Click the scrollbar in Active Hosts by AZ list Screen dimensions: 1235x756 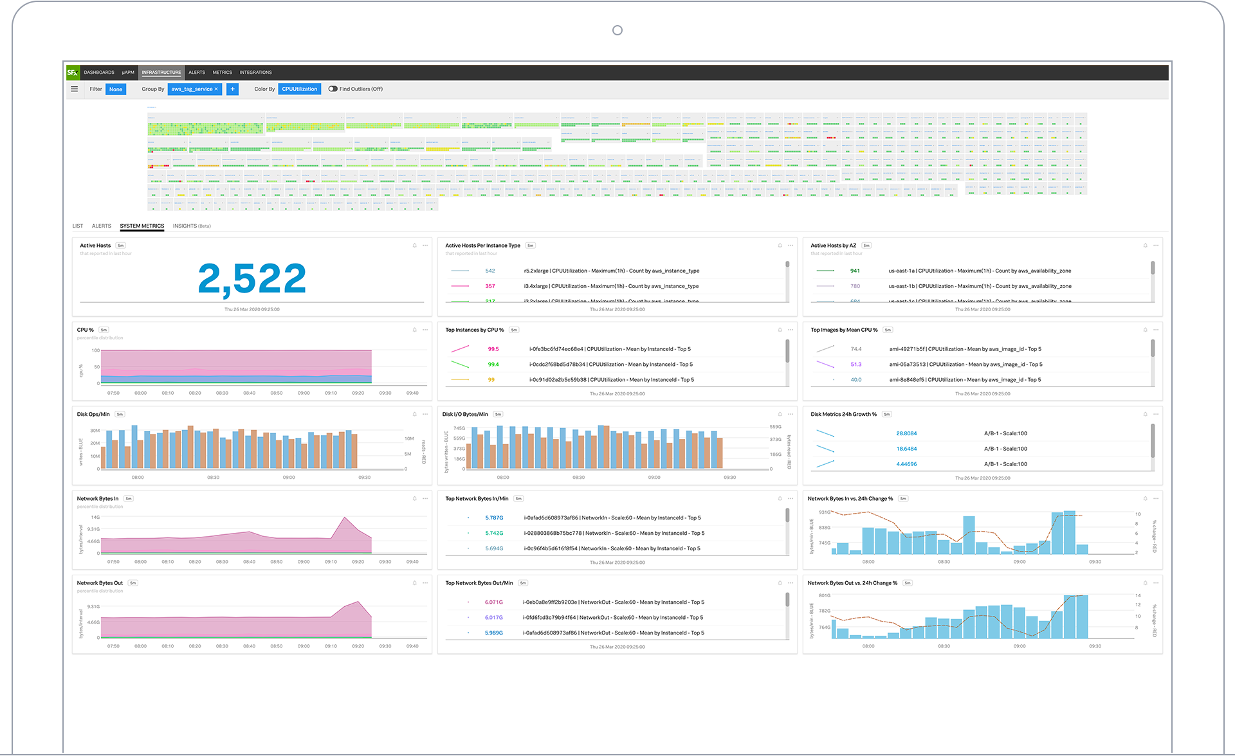pos(1153,268)
